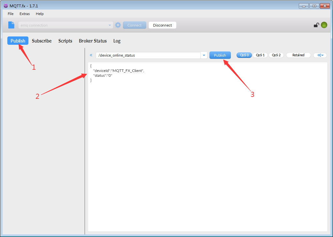Click the padlock security icon
The width and height of the screenshot is (333, 237).
tap(316, 25)
